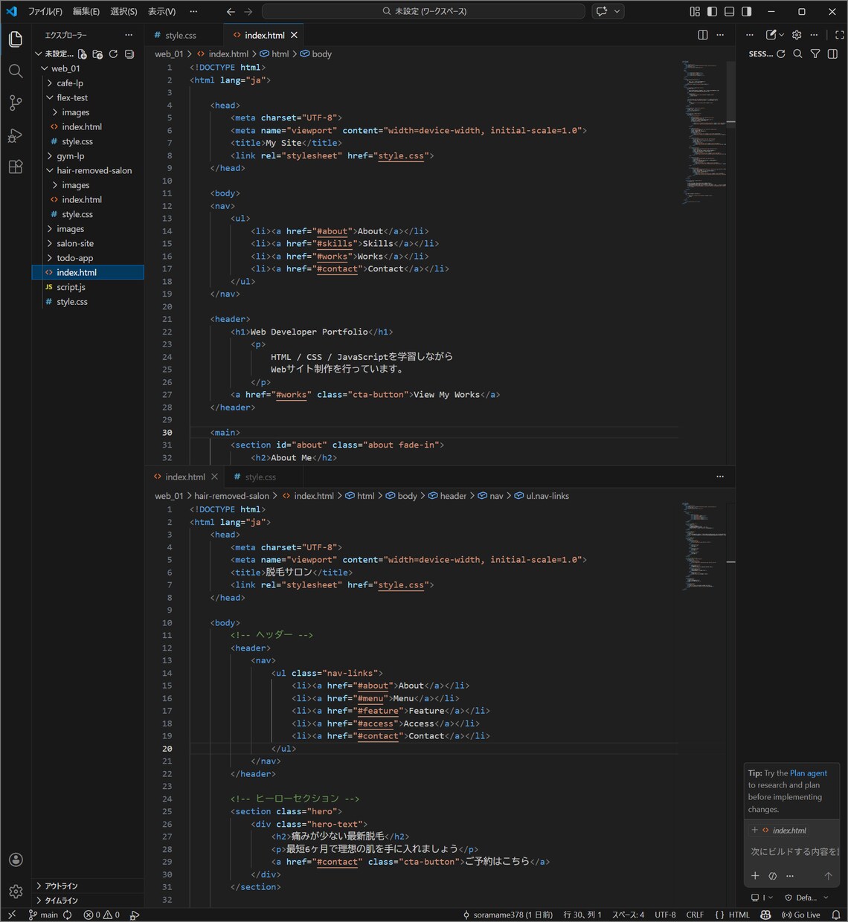
Task: Click the chat input text field
Action: pos(793,851)
